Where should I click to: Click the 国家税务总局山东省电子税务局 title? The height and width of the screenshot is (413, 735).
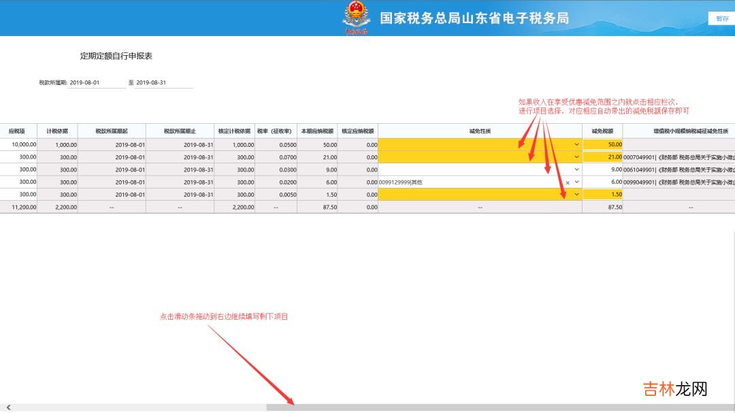(474, 18)
